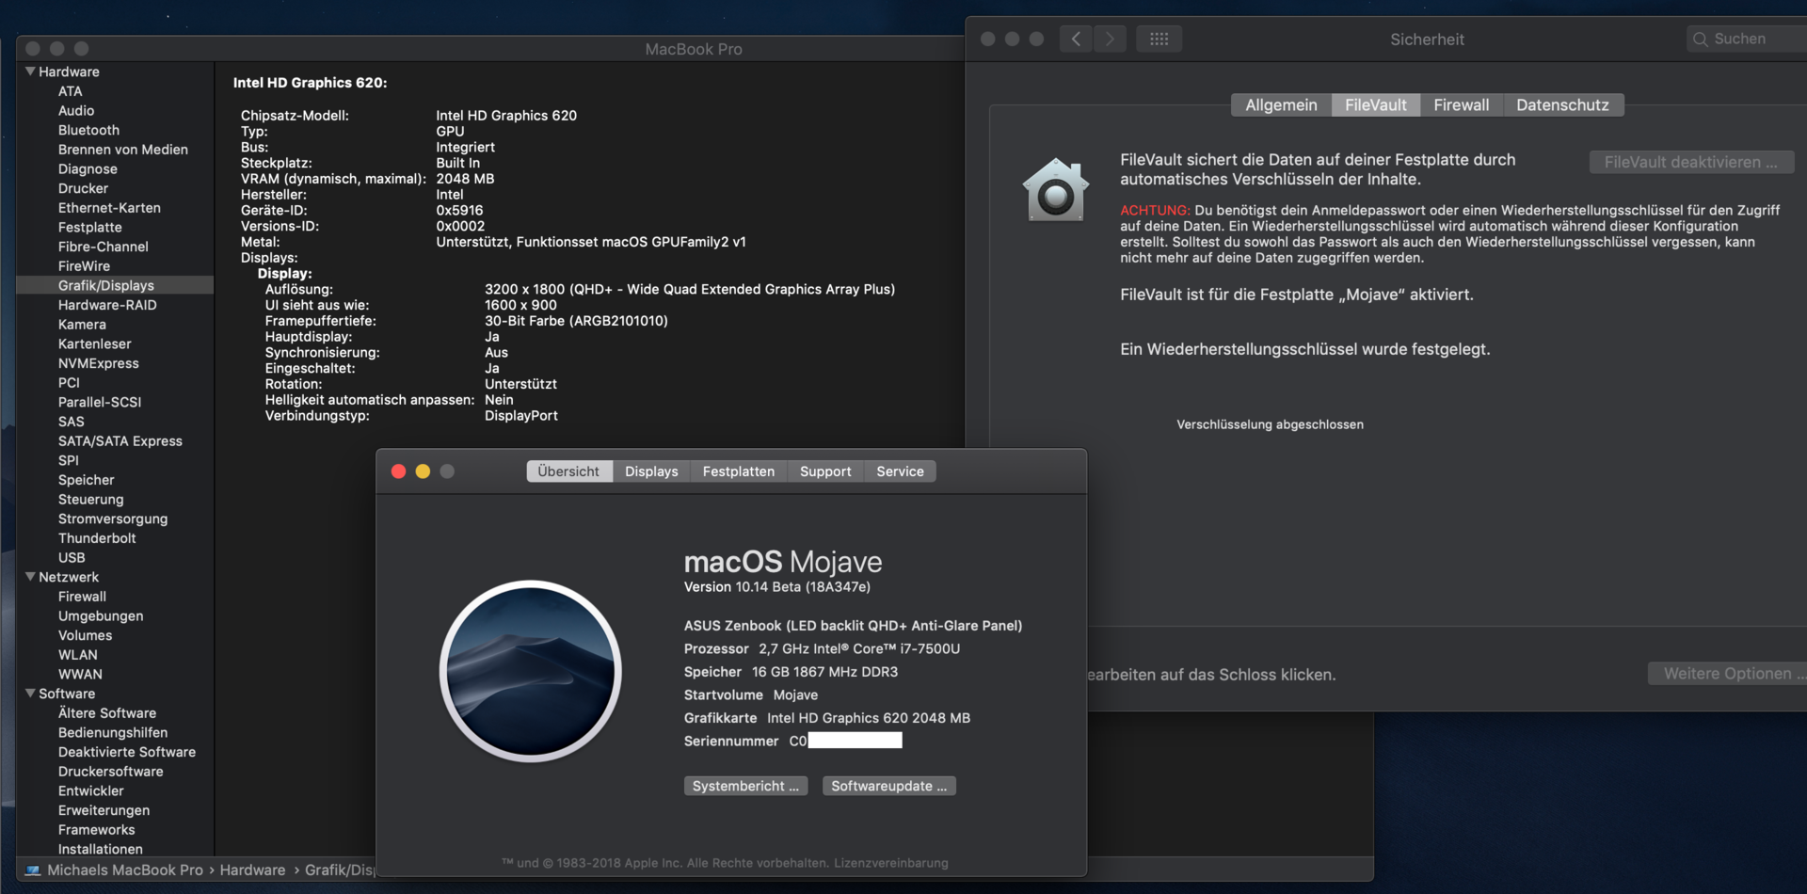Go back in the Sicherheit window
1807x894 pixels.
click(x=1076, y=39)
